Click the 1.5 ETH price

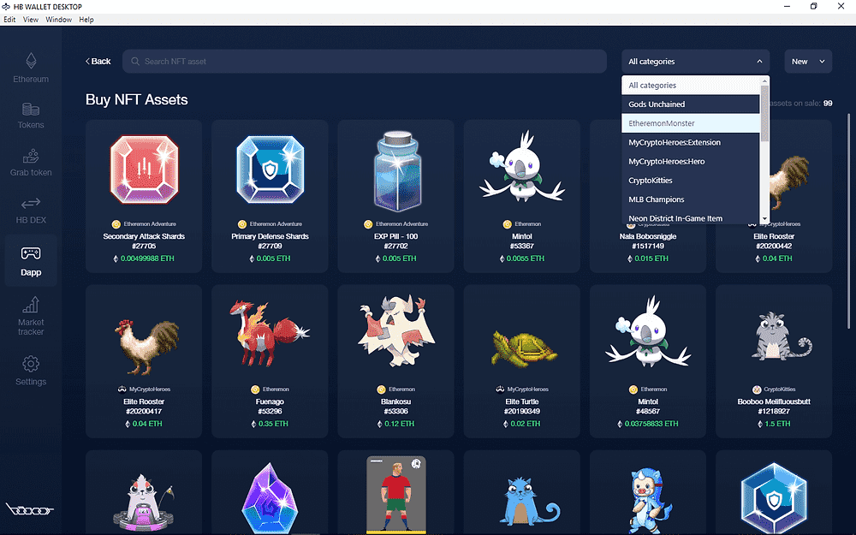coord(778,424)
